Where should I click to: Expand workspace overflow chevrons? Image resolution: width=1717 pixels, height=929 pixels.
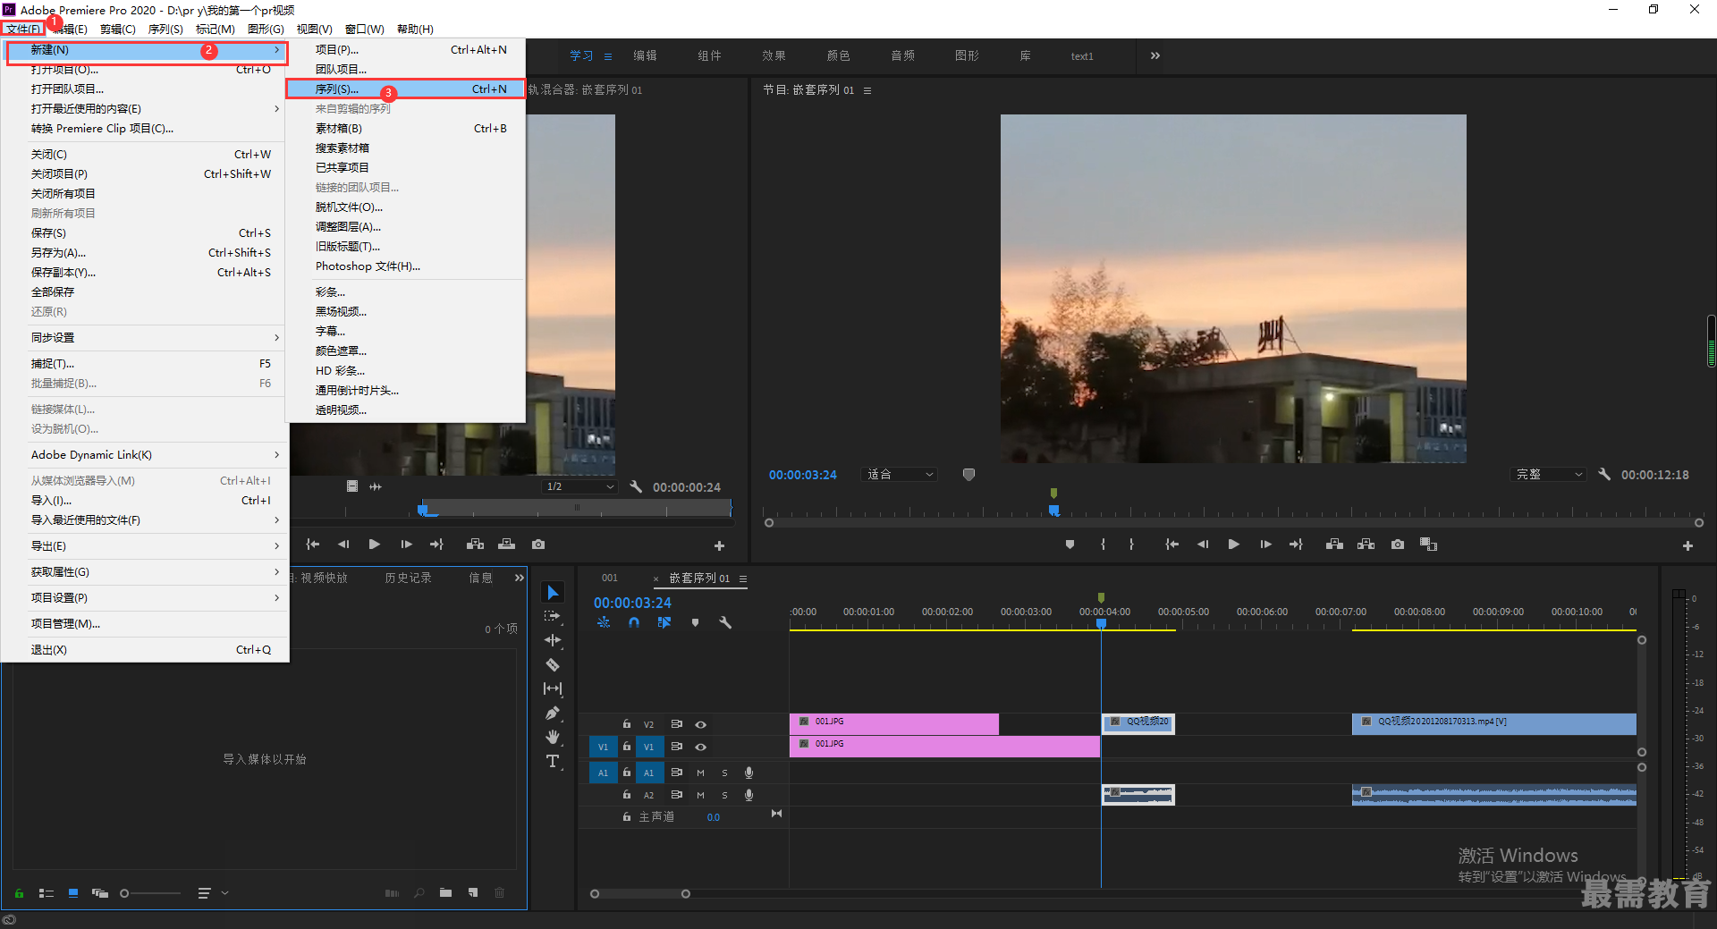[x=1155, y=55]
